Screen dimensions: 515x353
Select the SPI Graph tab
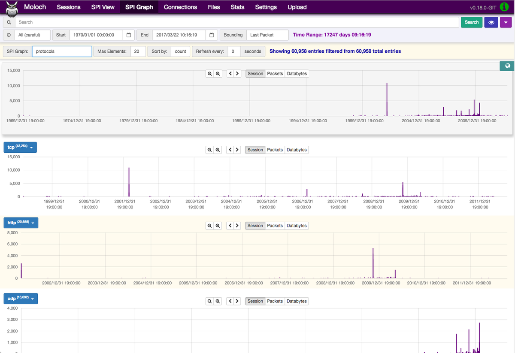[x=139, y=7]
